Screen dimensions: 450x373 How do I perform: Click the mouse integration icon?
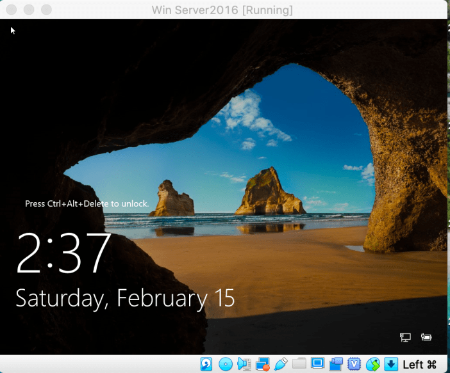click(x=373, y=364)
